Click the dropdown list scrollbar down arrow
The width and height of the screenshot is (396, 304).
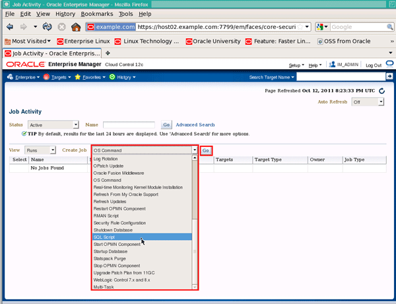[x=195, y=287]
